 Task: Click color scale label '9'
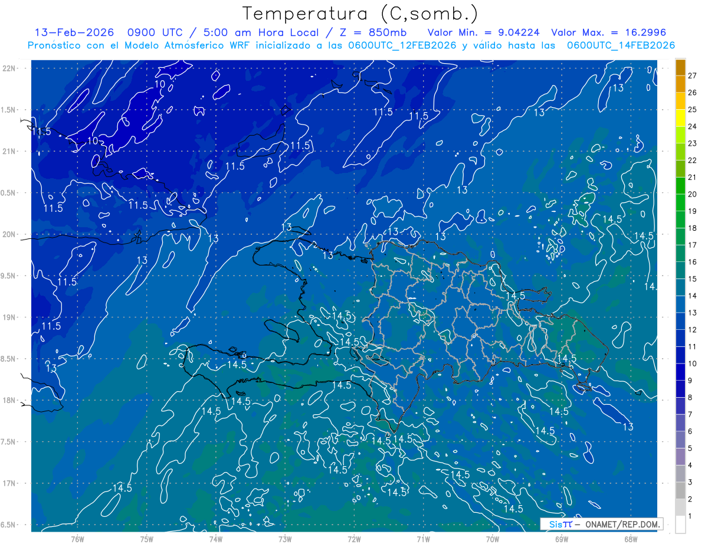(691, 381)
